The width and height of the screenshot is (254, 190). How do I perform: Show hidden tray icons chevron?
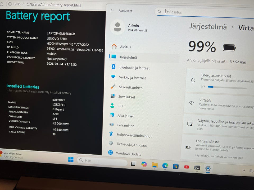coord(243,171)
